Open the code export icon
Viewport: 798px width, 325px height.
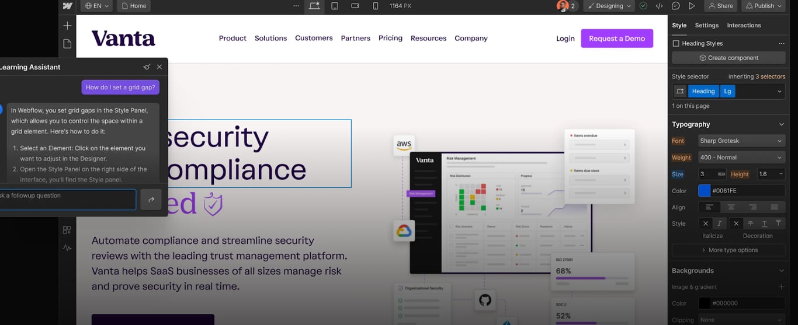(x=659, y=6)
